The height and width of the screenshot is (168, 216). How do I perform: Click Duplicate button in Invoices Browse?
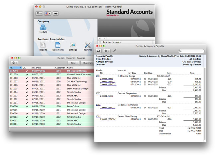88,63
